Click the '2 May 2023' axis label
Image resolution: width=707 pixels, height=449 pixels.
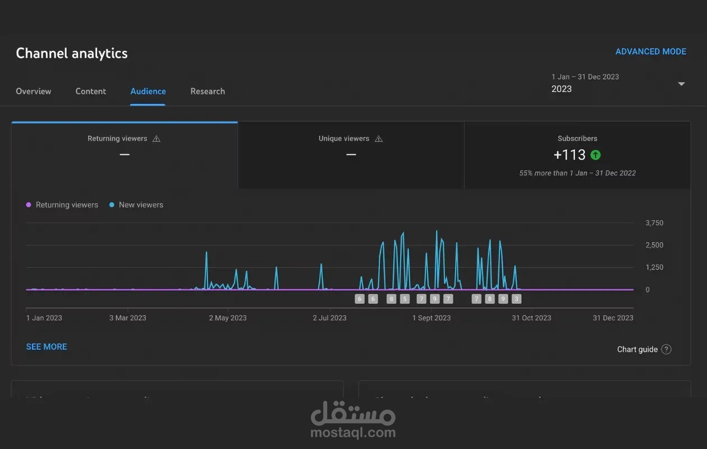(x=228, y=318)
